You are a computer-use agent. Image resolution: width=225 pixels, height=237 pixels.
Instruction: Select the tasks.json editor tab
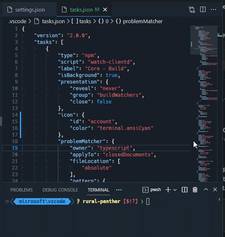click(84, 10)
